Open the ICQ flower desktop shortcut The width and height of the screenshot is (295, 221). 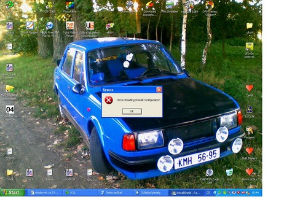10,6
